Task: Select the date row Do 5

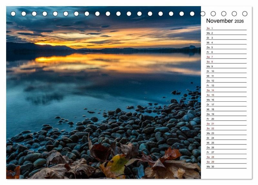Action: pyautogui.click(x=226, y=47)
